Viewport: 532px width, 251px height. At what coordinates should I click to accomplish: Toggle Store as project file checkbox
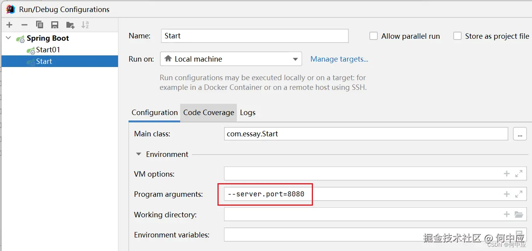tap(458, 36)
